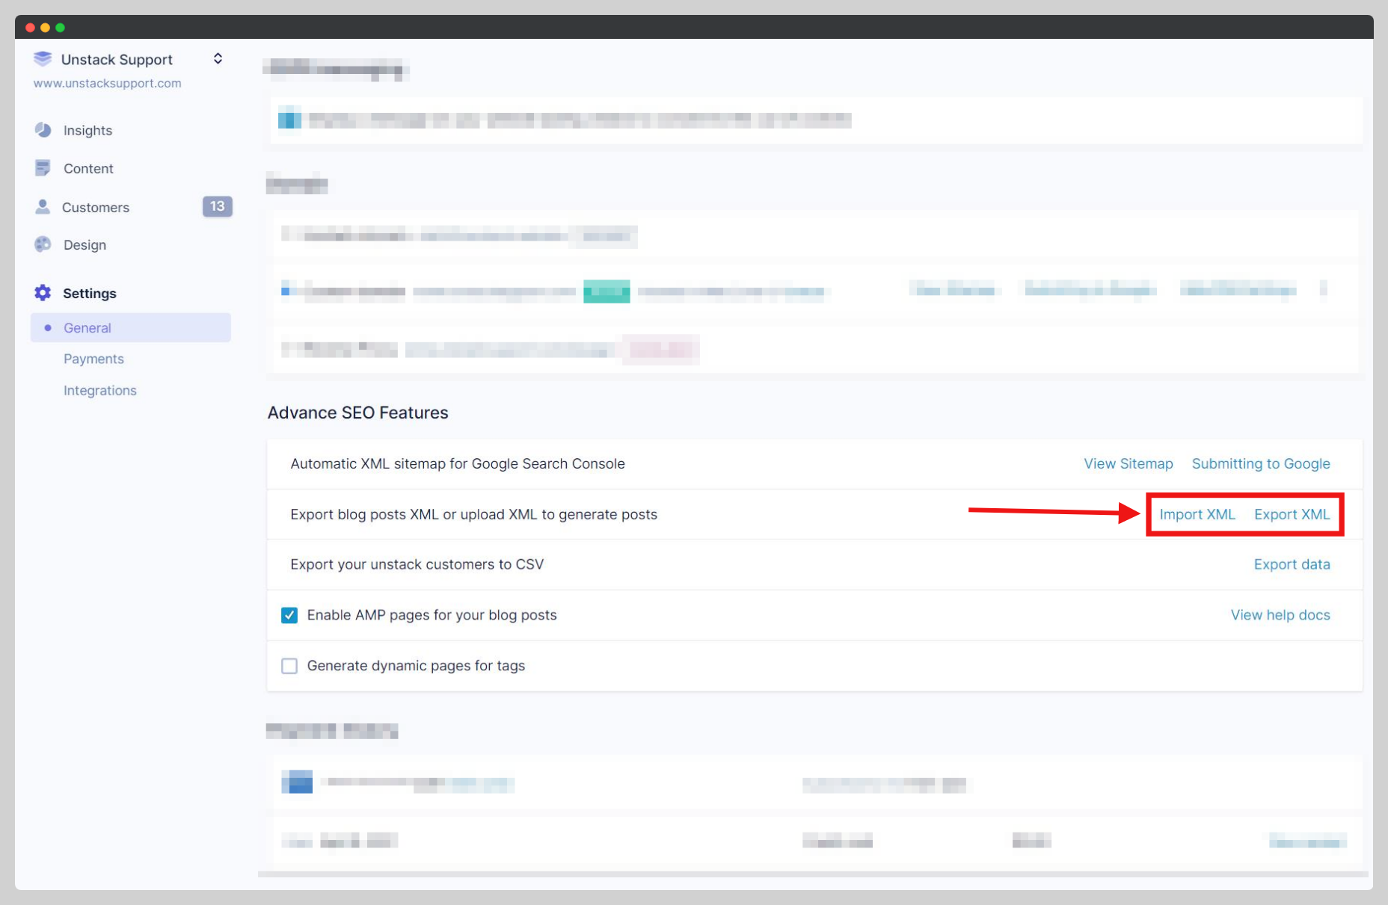Click the www.unstacksupport.com site URL

point(107,84)
